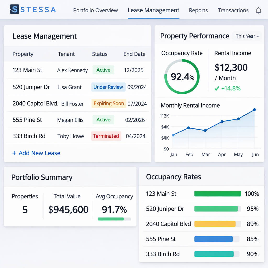This screenshot has width=268, height=268.
Task: Click the green checkmark next to +14.8%
Action: [217, 88]
